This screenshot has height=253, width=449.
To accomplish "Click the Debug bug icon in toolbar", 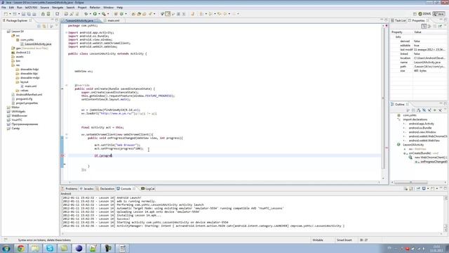I will (86, 14).
